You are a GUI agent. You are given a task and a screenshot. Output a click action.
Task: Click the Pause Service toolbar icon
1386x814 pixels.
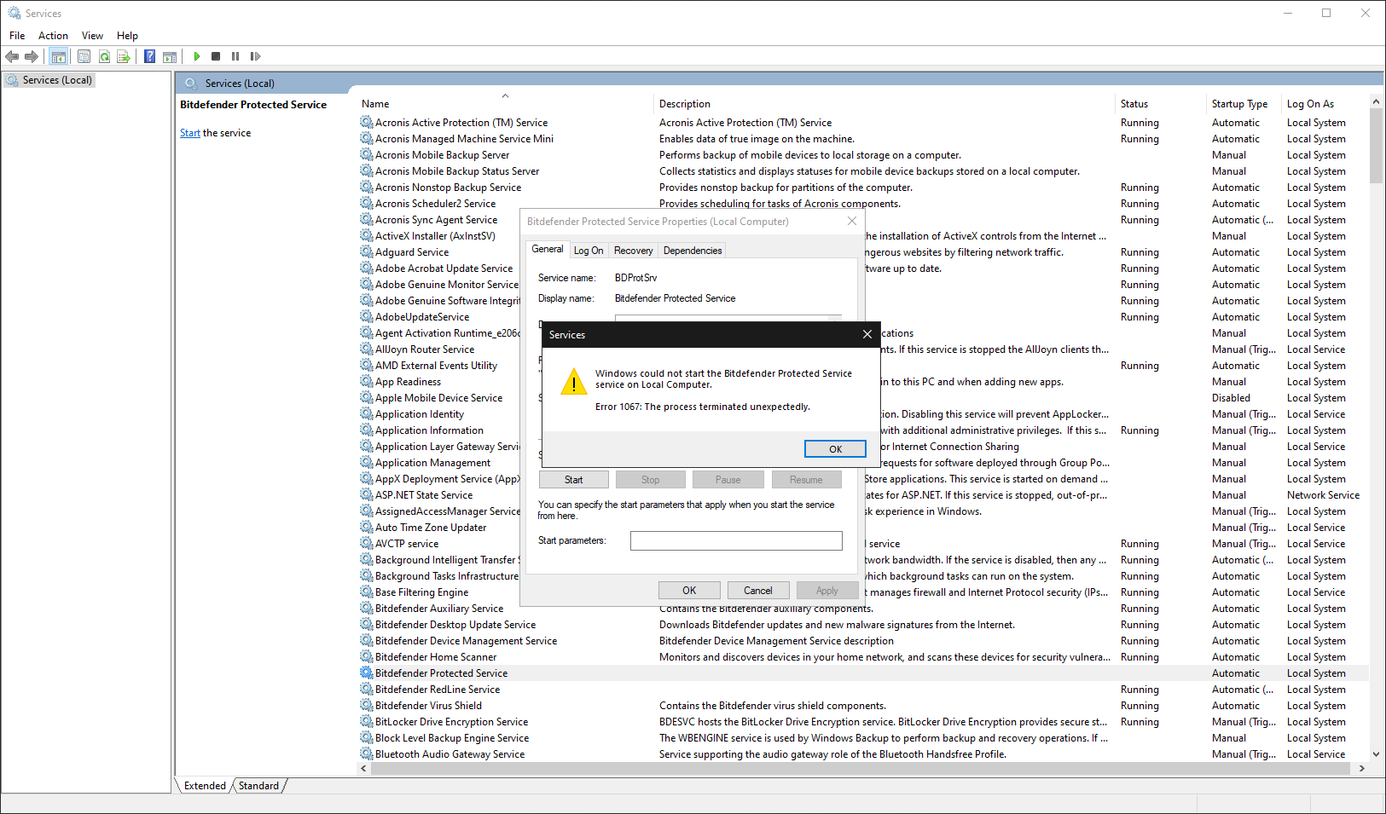tap(235, 56)
